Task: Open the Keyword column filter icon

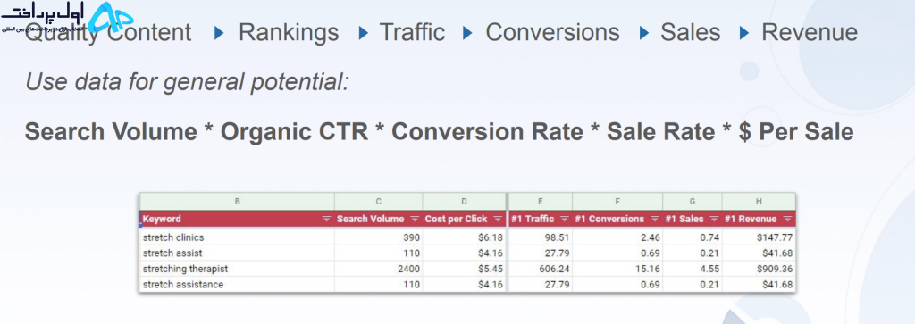Action: click(x=326, y=219)
